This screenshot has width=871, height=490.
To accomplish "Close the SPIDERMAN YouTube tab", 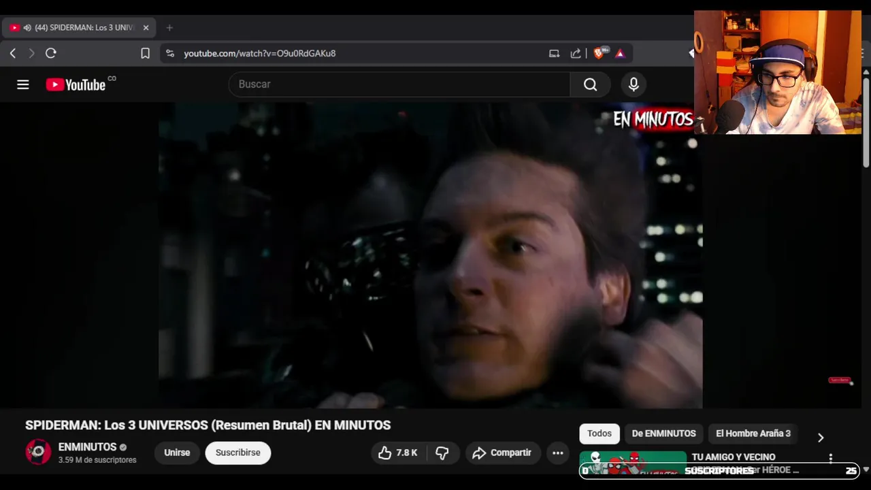I will pos(146,28).
